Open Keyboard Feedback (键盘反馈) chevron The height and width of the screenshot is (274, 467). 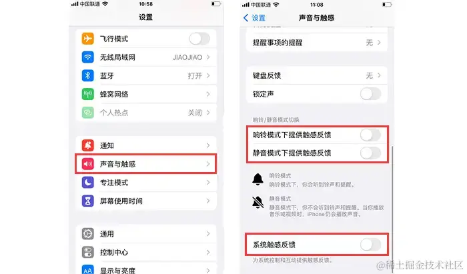coord(379,75)
